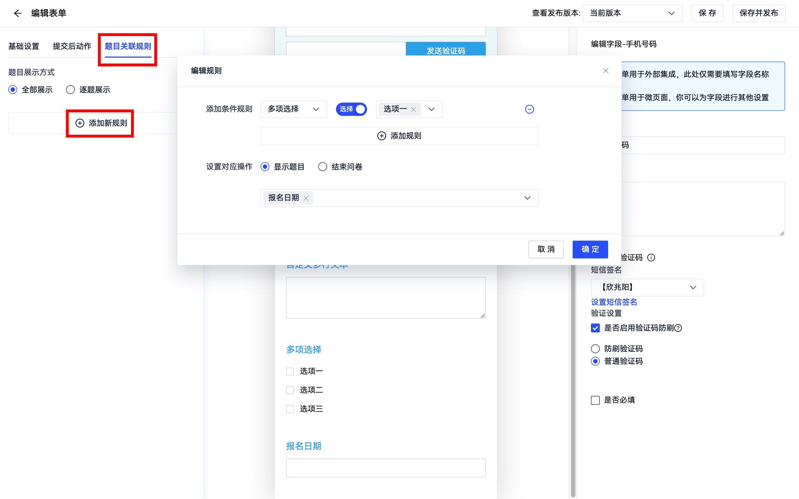Click the help icon beside 是否启用验证码防刷

point(678,328)
